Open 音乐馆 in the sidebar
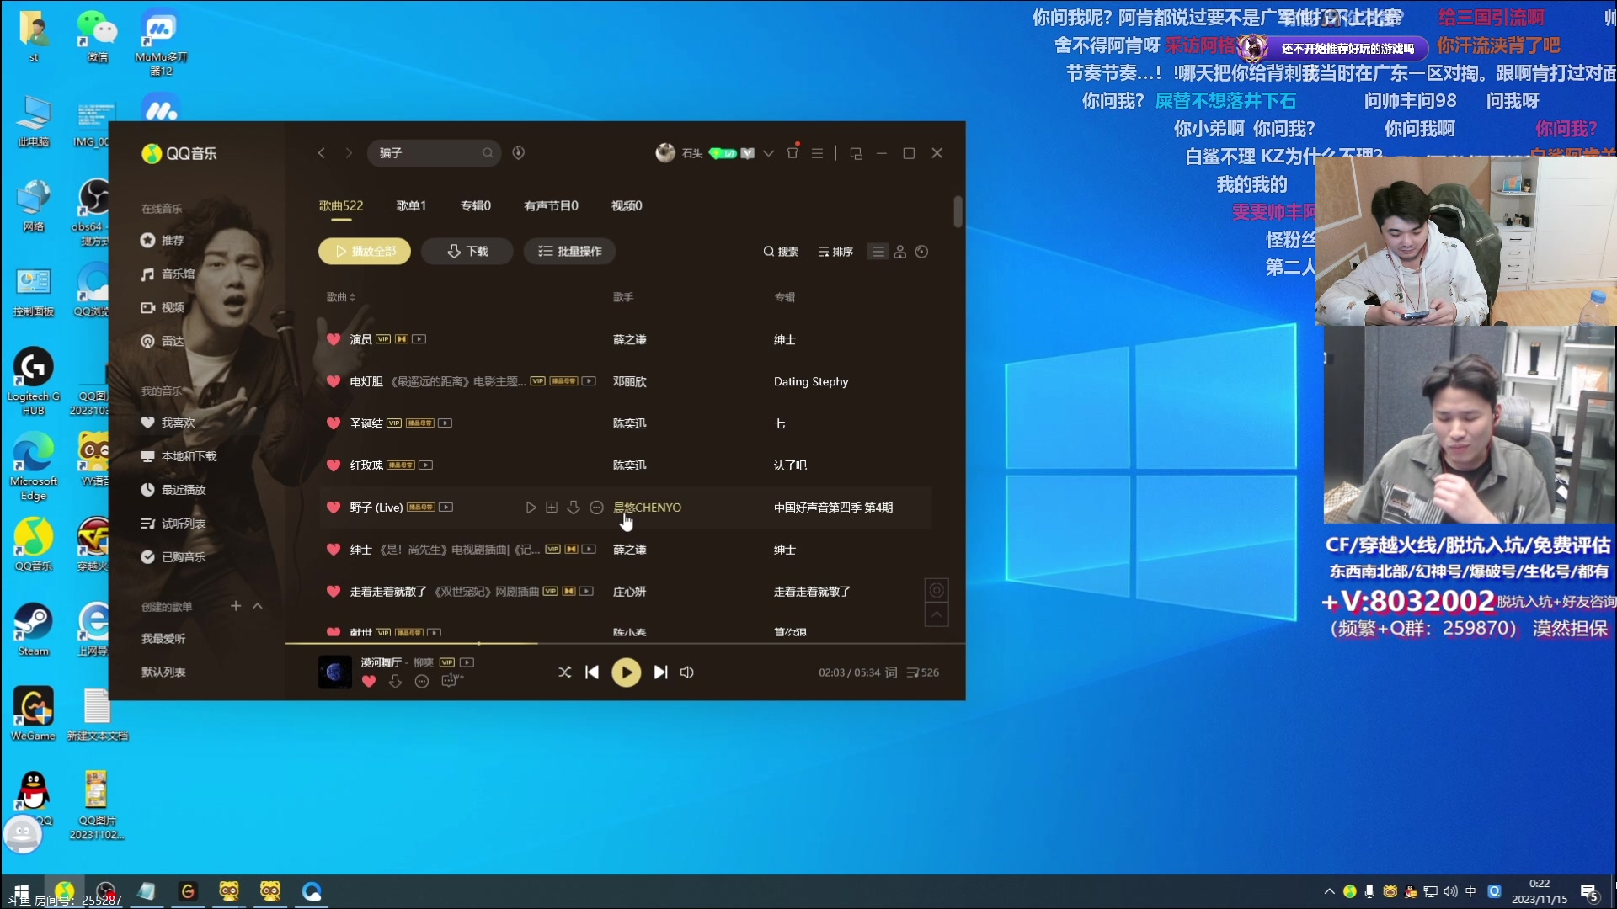Screen dimensions: 1617x909 pyautogui.click(x=168, y=274)
